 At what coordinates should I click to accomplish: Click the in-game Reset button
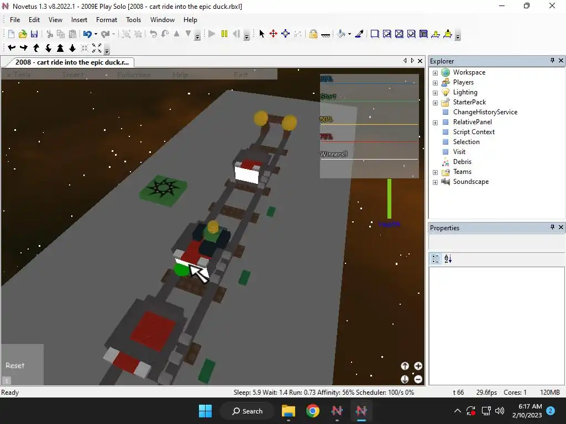point(15,365)
